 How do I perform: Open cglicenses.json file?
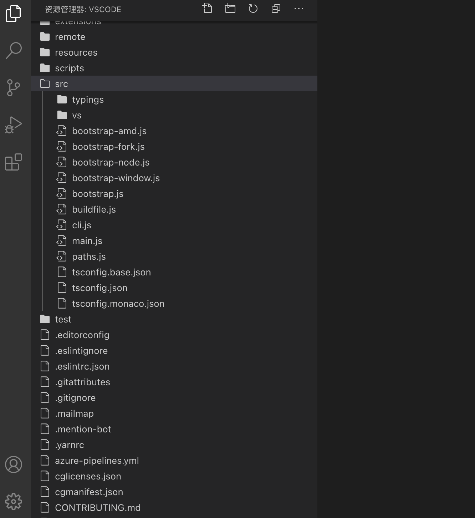[x=174, y=476]
